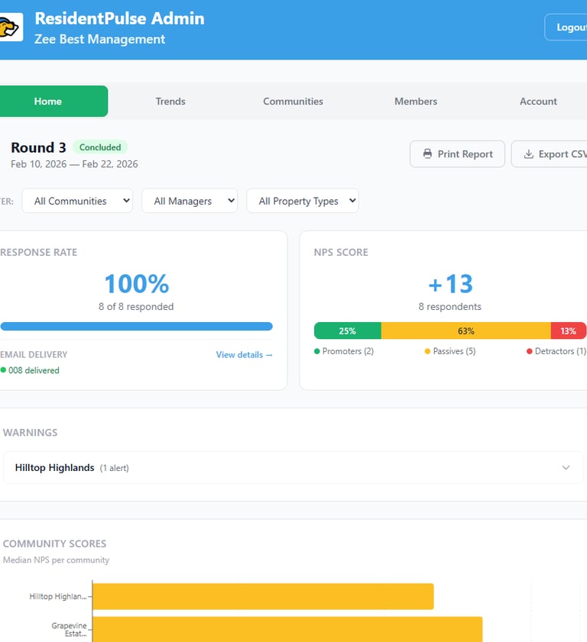Expand the Hilltop Highlands warning chevron

pyautogui.click(x=566, y=468)
